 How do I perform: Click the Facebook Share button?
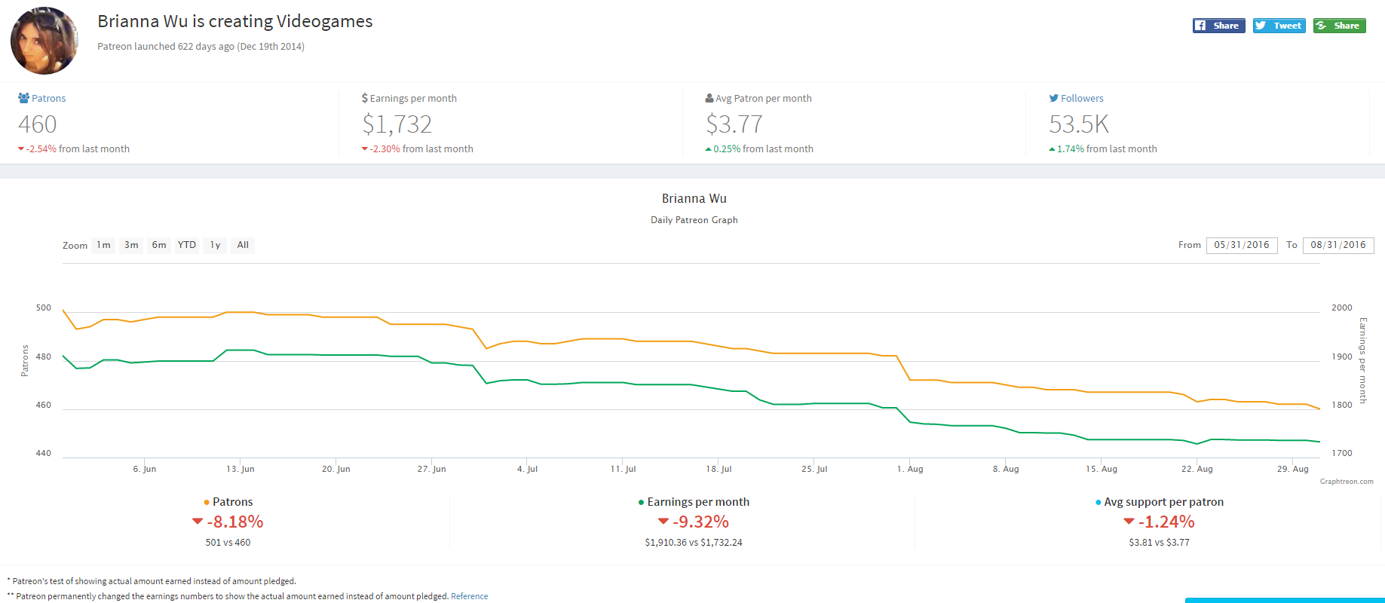point(1218,26)
